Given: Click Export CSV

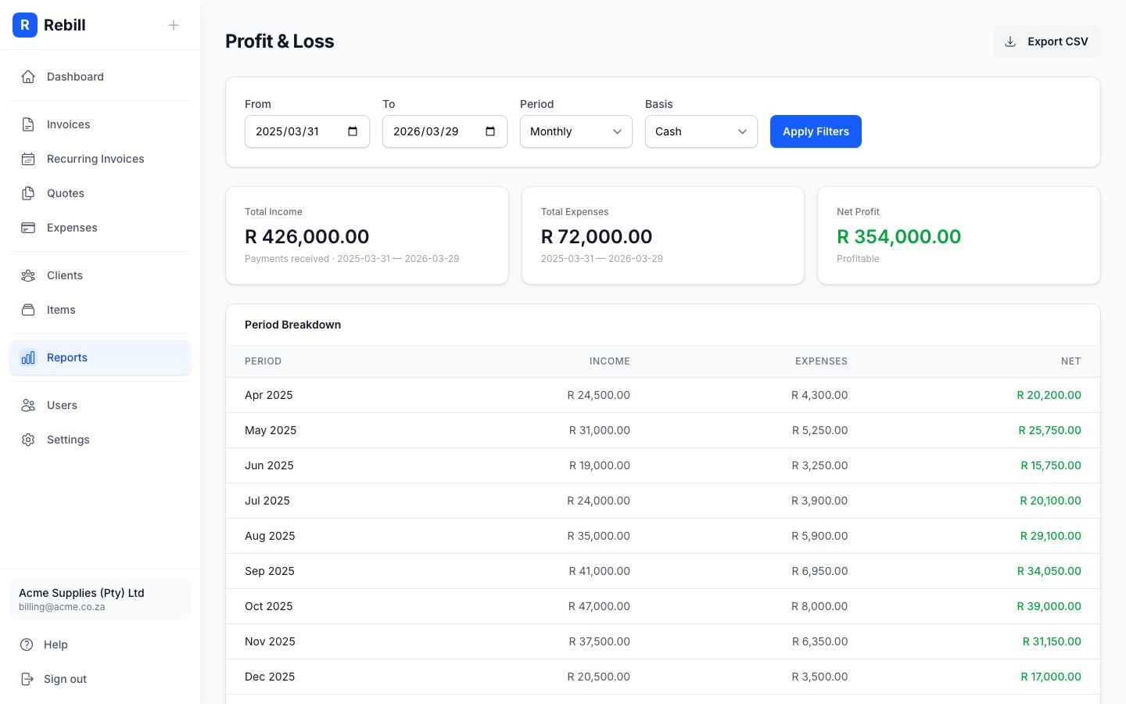Looking at the screenshot, I should pos(1046,41).
